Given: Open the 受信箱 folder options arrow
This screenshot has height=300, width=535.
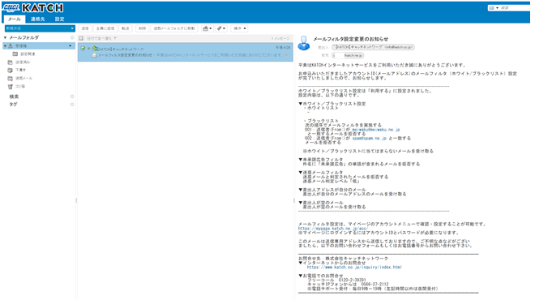Looking at the screenshot, I should pos(71,45).
